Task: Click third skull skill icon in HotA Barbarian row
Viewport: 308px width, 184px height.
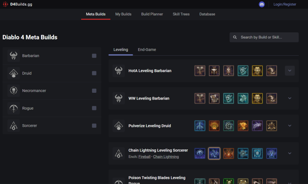Action: click(228, 71)
